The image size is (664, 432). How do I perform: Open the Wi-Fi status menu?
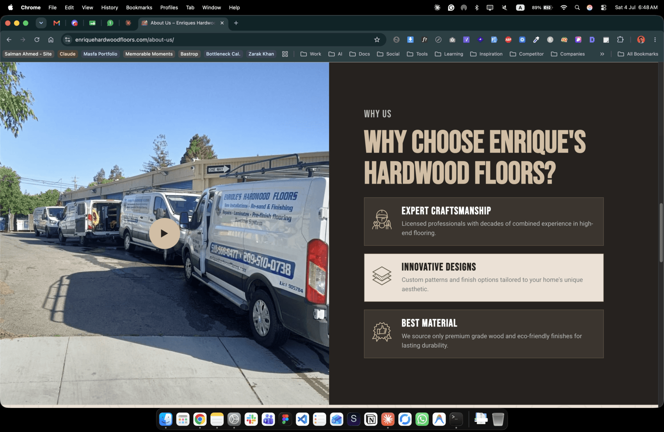click(x=564, y=7)
